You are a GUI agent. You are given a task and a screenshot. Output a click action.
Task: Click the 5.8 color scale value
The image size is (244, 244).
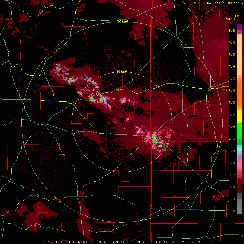232,91
